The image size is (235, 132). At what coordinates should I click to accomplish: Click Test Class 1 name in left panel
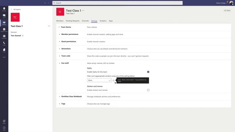click(x=17, y=26)
